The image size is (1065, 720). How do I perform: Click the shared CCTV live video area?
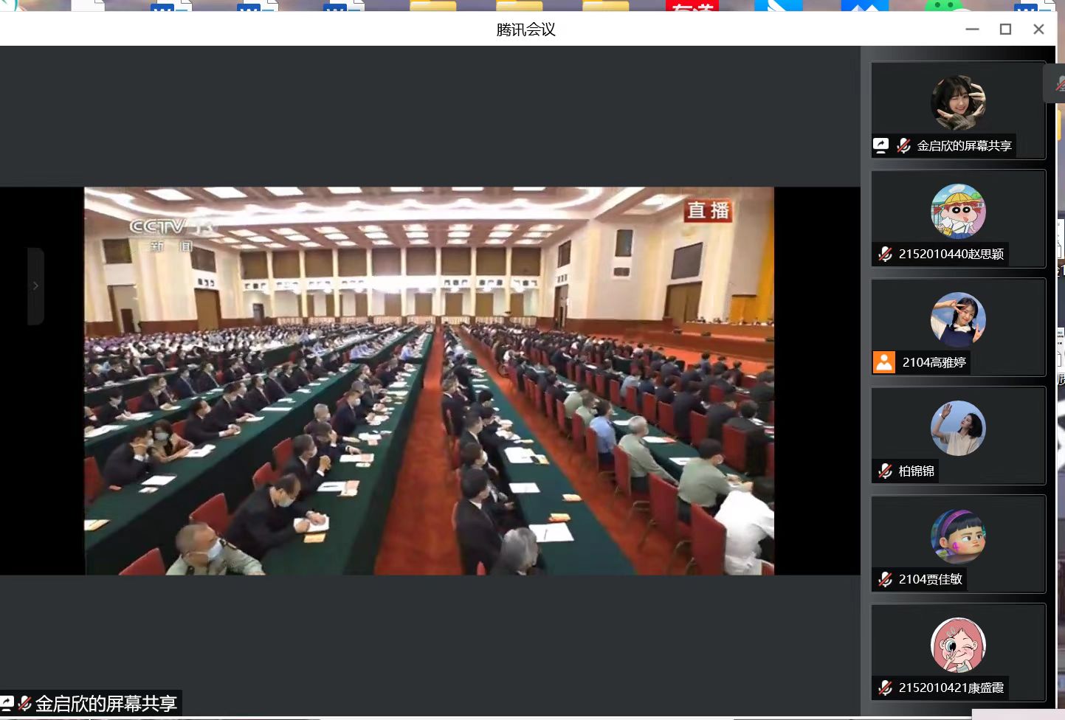pyautogui.click(x=429, y=381)
